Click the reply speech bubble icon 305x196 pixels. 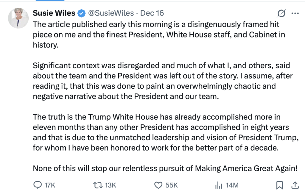point(37,185)
